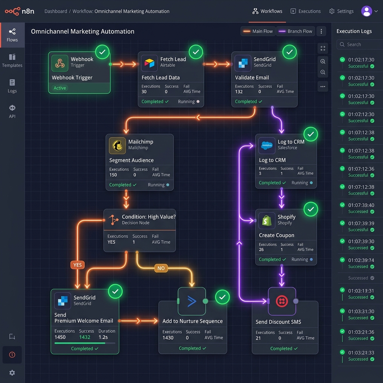
Task: Open the 01:03:21:36 log entry
Action: (x=360, y=335)
